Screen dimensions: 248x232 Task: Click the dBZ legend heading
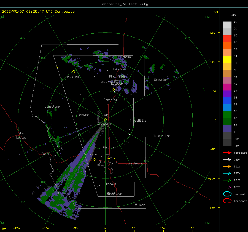[x=234, y=15]
